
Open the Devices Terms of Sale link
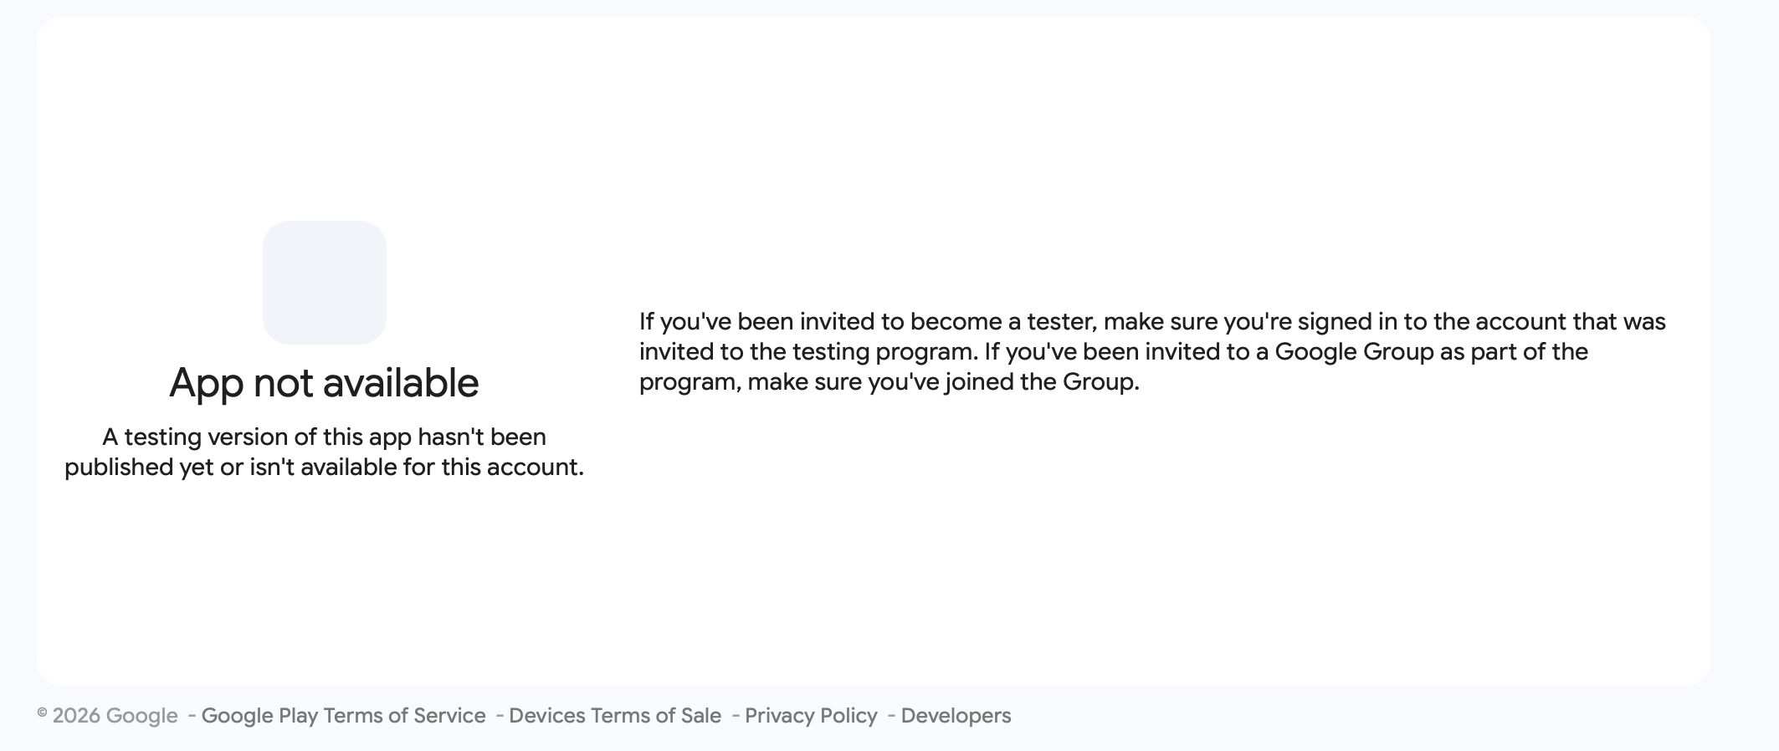[615, 716]
